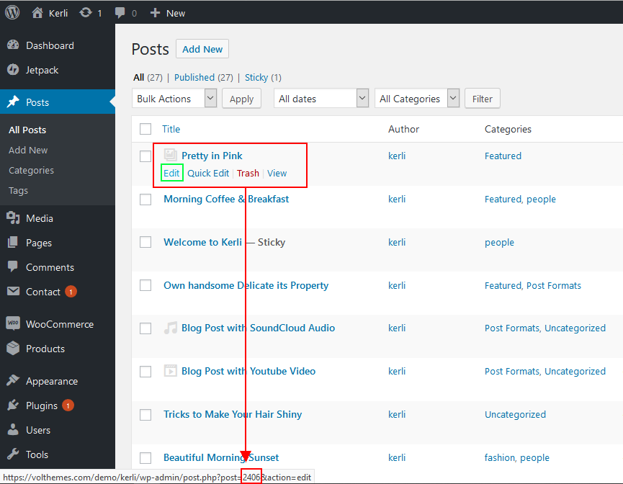The height and width of the screenshot is (484, 623).
Task: Click people category on Welcome to Kerli row
Action: point(499,243)
